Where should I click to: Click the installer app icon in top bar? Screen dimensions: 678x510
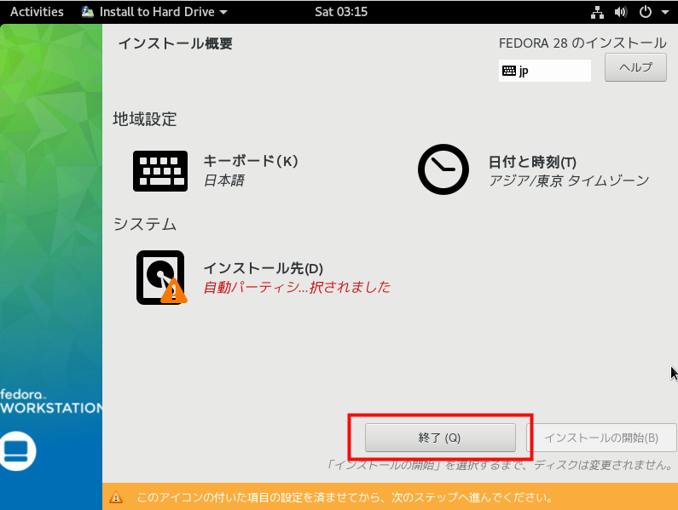click(87, 12)
